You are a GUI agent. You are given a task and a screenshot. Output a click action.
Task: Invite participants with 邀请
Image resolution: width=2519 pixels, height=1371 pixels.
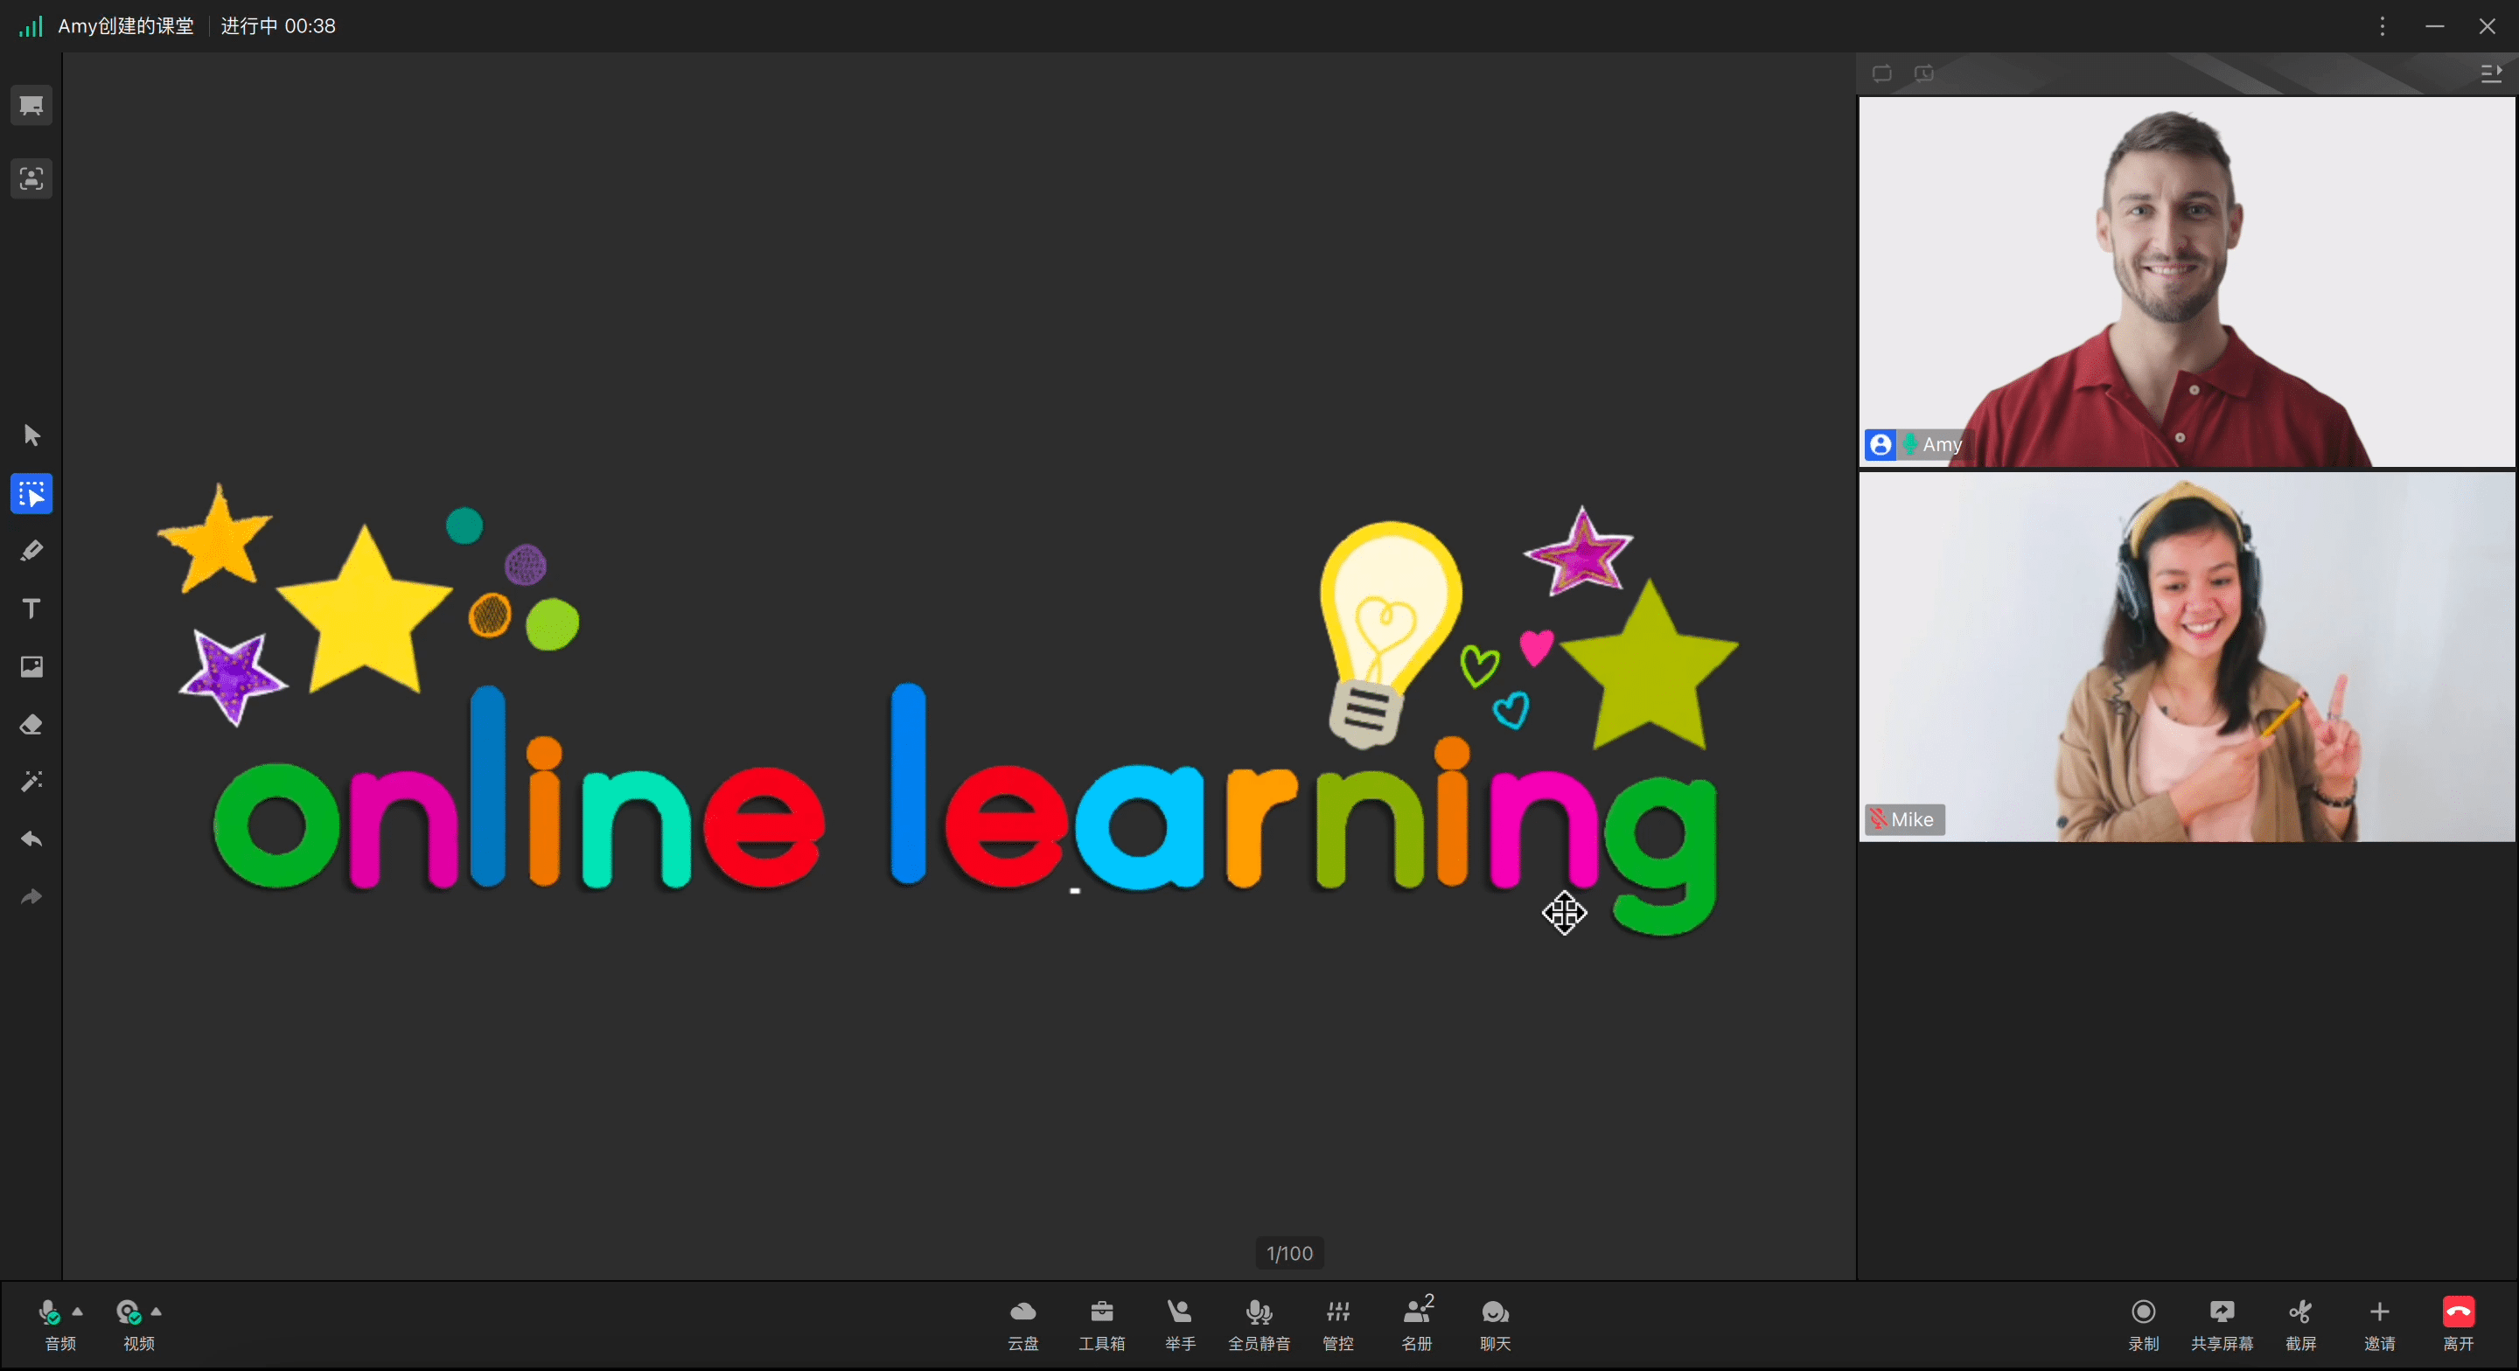[x=2379, y=1325]
